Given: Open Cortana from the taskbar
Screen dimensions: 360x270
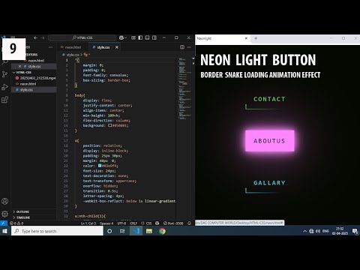Looking at the screenshot, I should 109,231.
